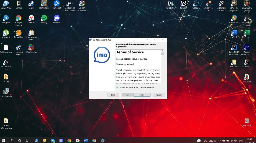
Task: Select eLicenser Control desktop icon
Action: (x=19, y=50)
